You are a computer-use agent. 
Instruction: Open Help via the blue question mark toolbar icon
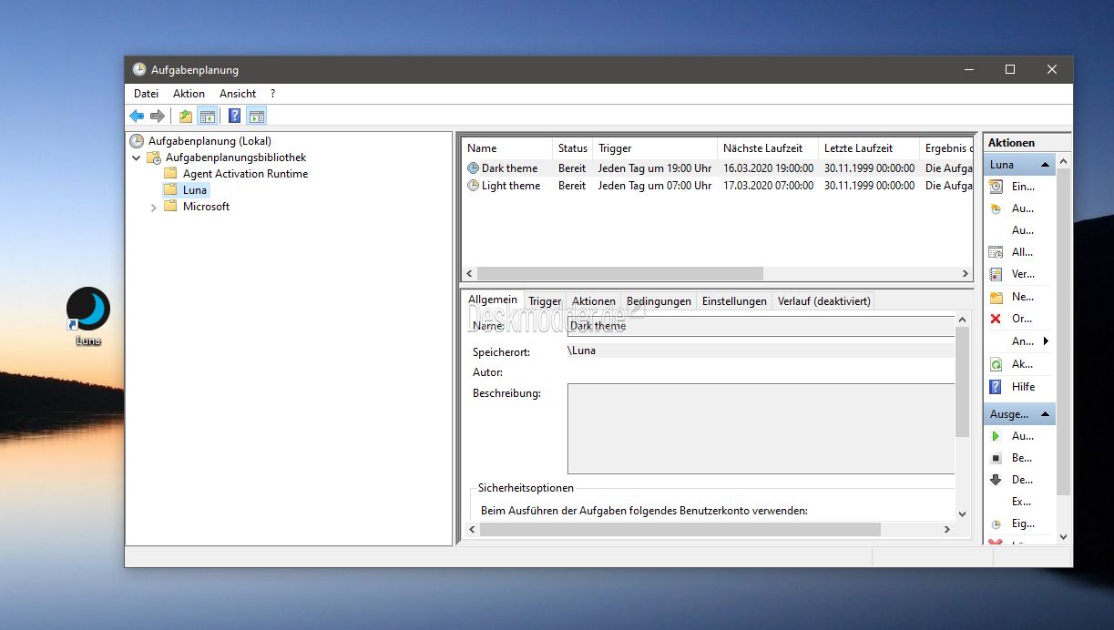234,116
